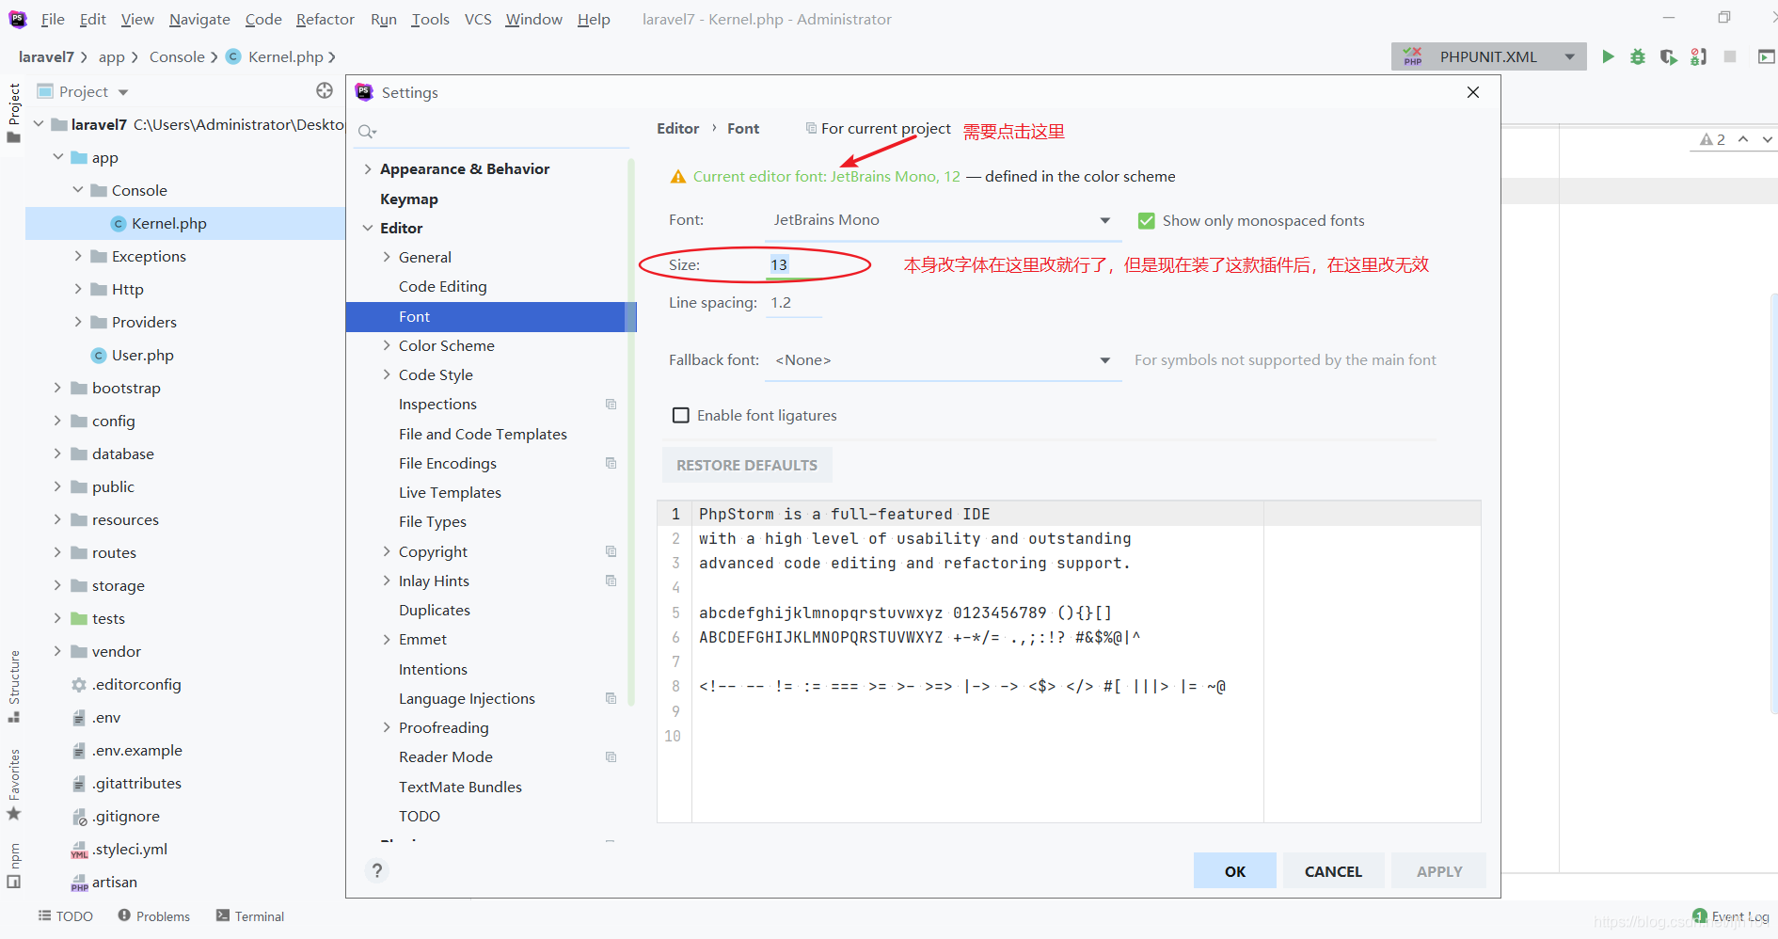This screenshot has height=939, width=1778.
Task: Open the VCS menu
Action: point(478,19)
